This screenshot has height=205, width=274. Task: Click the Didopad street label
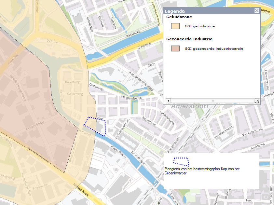(101, 21)
